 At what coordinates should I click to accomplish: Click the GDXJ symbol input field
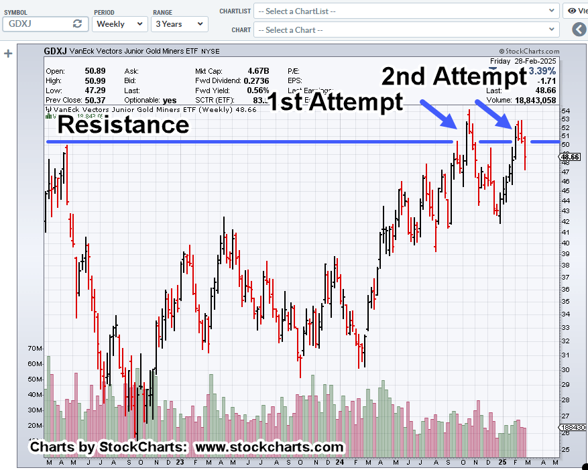37,23
